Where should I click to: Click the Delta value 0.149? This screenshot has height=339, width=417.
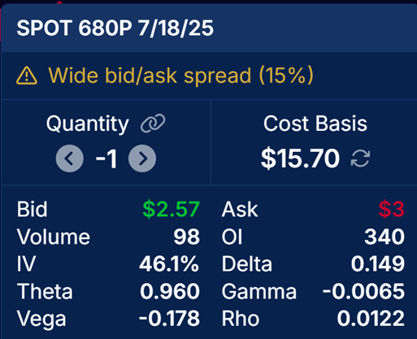pos(378,264)
